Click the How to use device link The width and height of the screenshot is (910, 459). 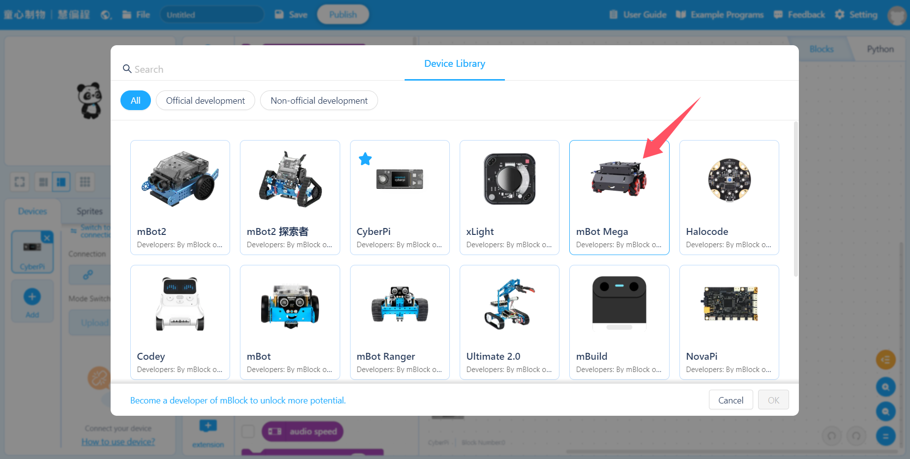click(x=118, y=442)
